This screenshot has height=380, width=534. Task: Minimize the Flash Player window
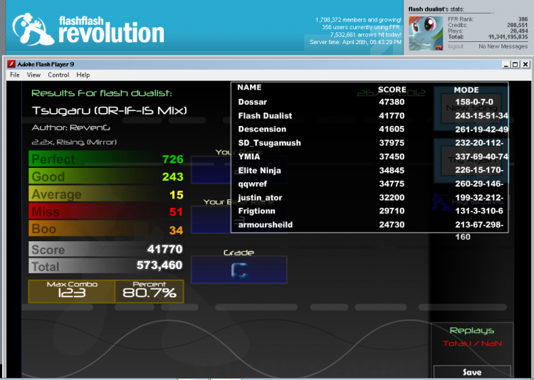point(506,64)
